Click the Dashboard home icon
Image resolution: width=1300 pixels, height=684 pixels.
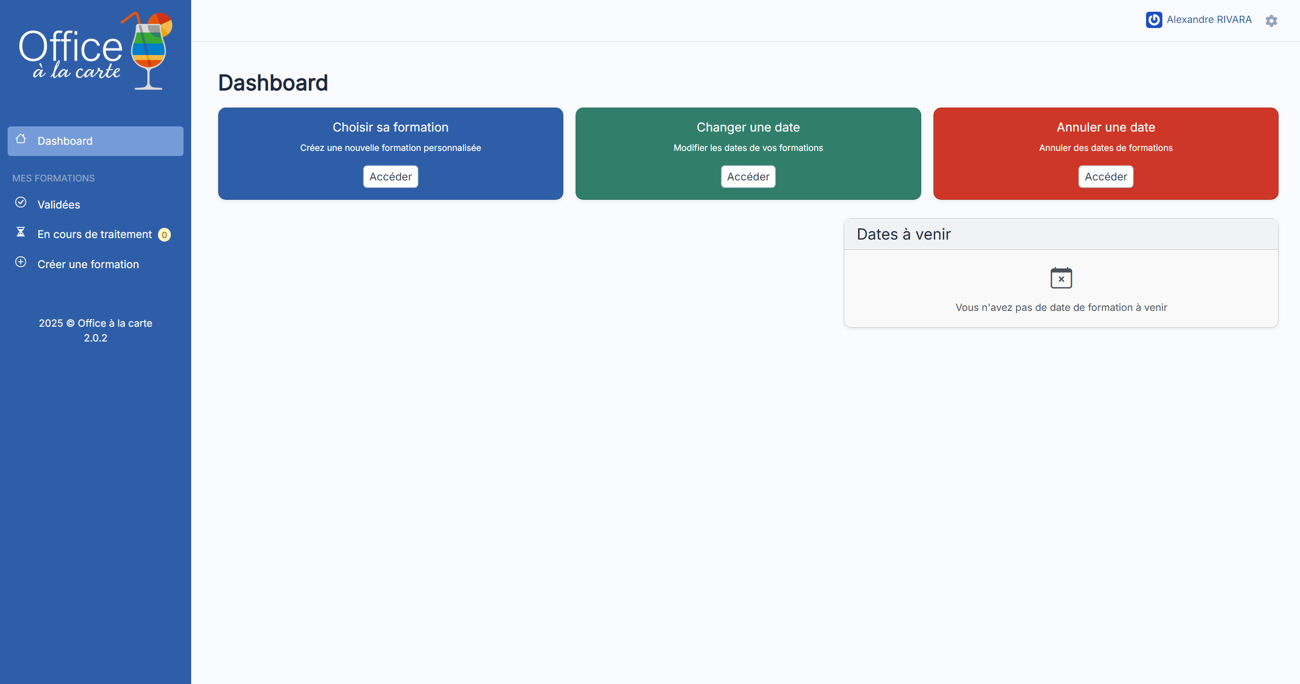click(21, 139)
